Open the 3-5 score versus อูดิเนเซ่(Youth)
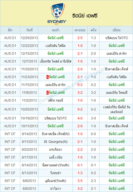The height and width of the screenshot is (192, 133). coord(80,181)
